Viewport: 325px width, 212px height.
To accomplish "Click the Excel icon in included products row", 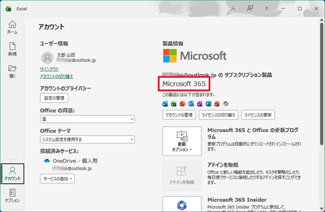I will pos(174,104).
